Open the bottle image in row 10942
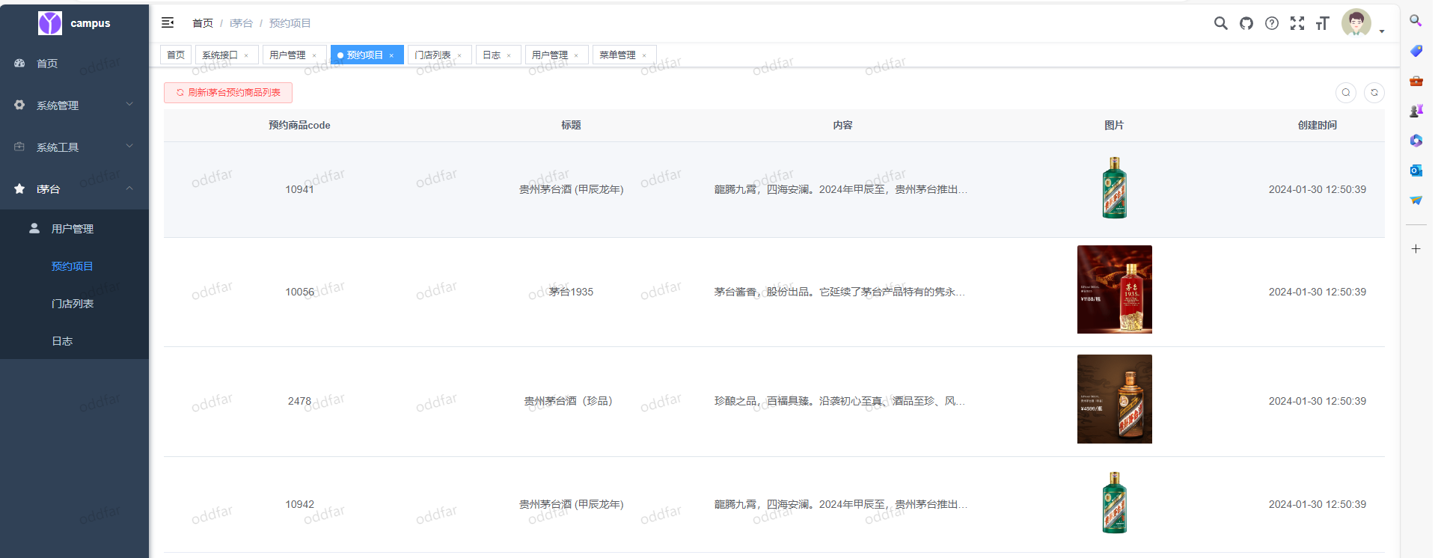Screen dimensions: 1435x558 tap(1114, 503)
